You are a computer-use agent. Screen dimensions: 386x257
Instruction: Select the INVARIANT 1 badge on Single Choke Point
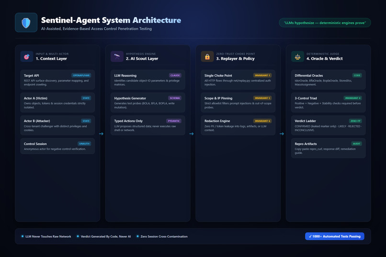(262, 76)
